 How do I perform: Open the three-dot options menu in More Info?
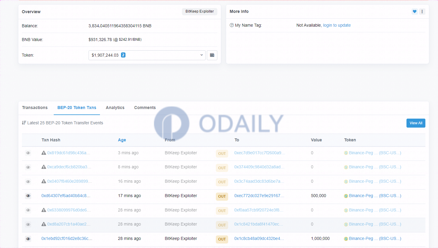point(422,12)
